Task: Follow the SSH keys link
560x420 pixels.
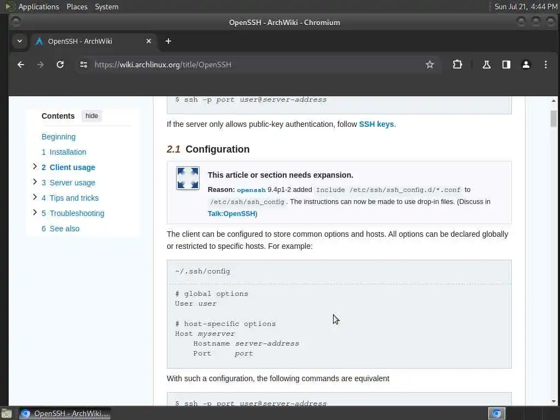Action: tap(376, 124)
